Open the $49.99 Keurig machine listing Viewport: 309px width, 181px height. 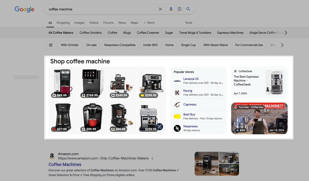tap(63, 83)
